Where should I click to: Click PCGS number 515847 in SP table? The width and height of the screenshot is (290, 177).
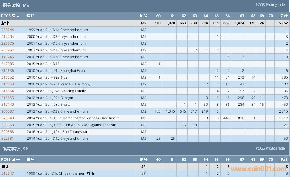8,173
